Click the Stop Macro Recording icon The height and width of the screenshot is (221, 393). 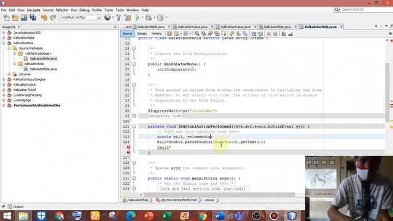click(x=275, y=34)
